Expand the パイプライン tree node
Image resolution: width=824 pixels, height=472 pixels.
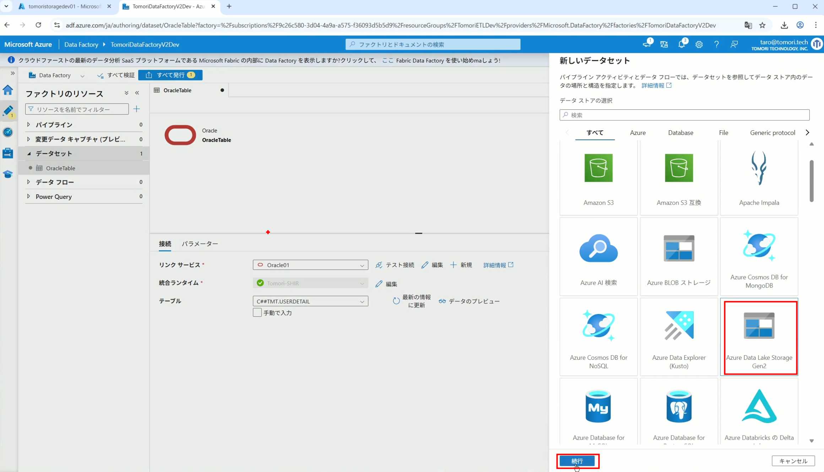pos(28,125)
